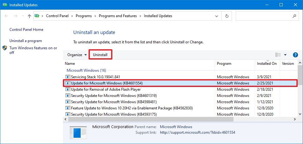Viewport: 303px width, 144px height.
Task: Click icon beside KB4601554 update
Action: pyautogui.click(x=68, y=83)
